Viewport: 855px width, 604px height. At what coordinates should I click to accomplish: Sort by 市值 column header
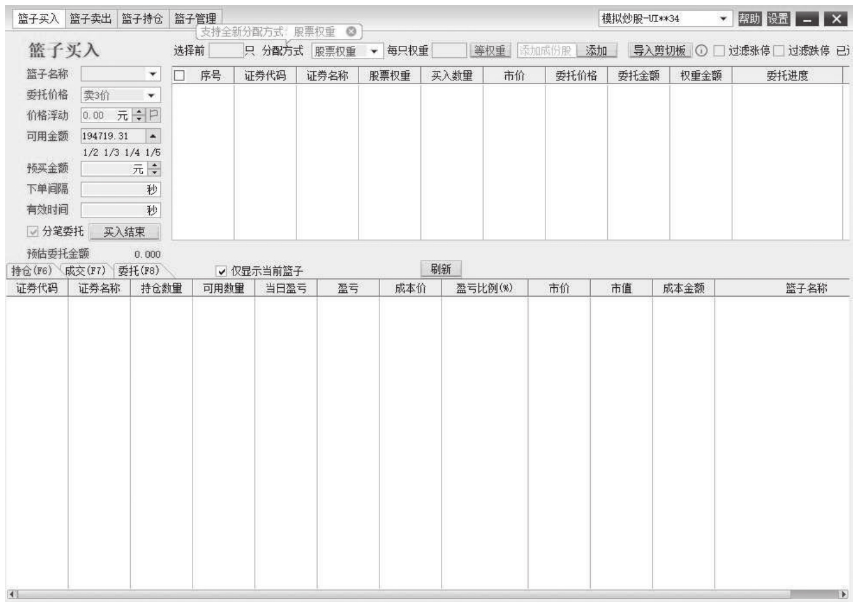click(x=621, y=288)
